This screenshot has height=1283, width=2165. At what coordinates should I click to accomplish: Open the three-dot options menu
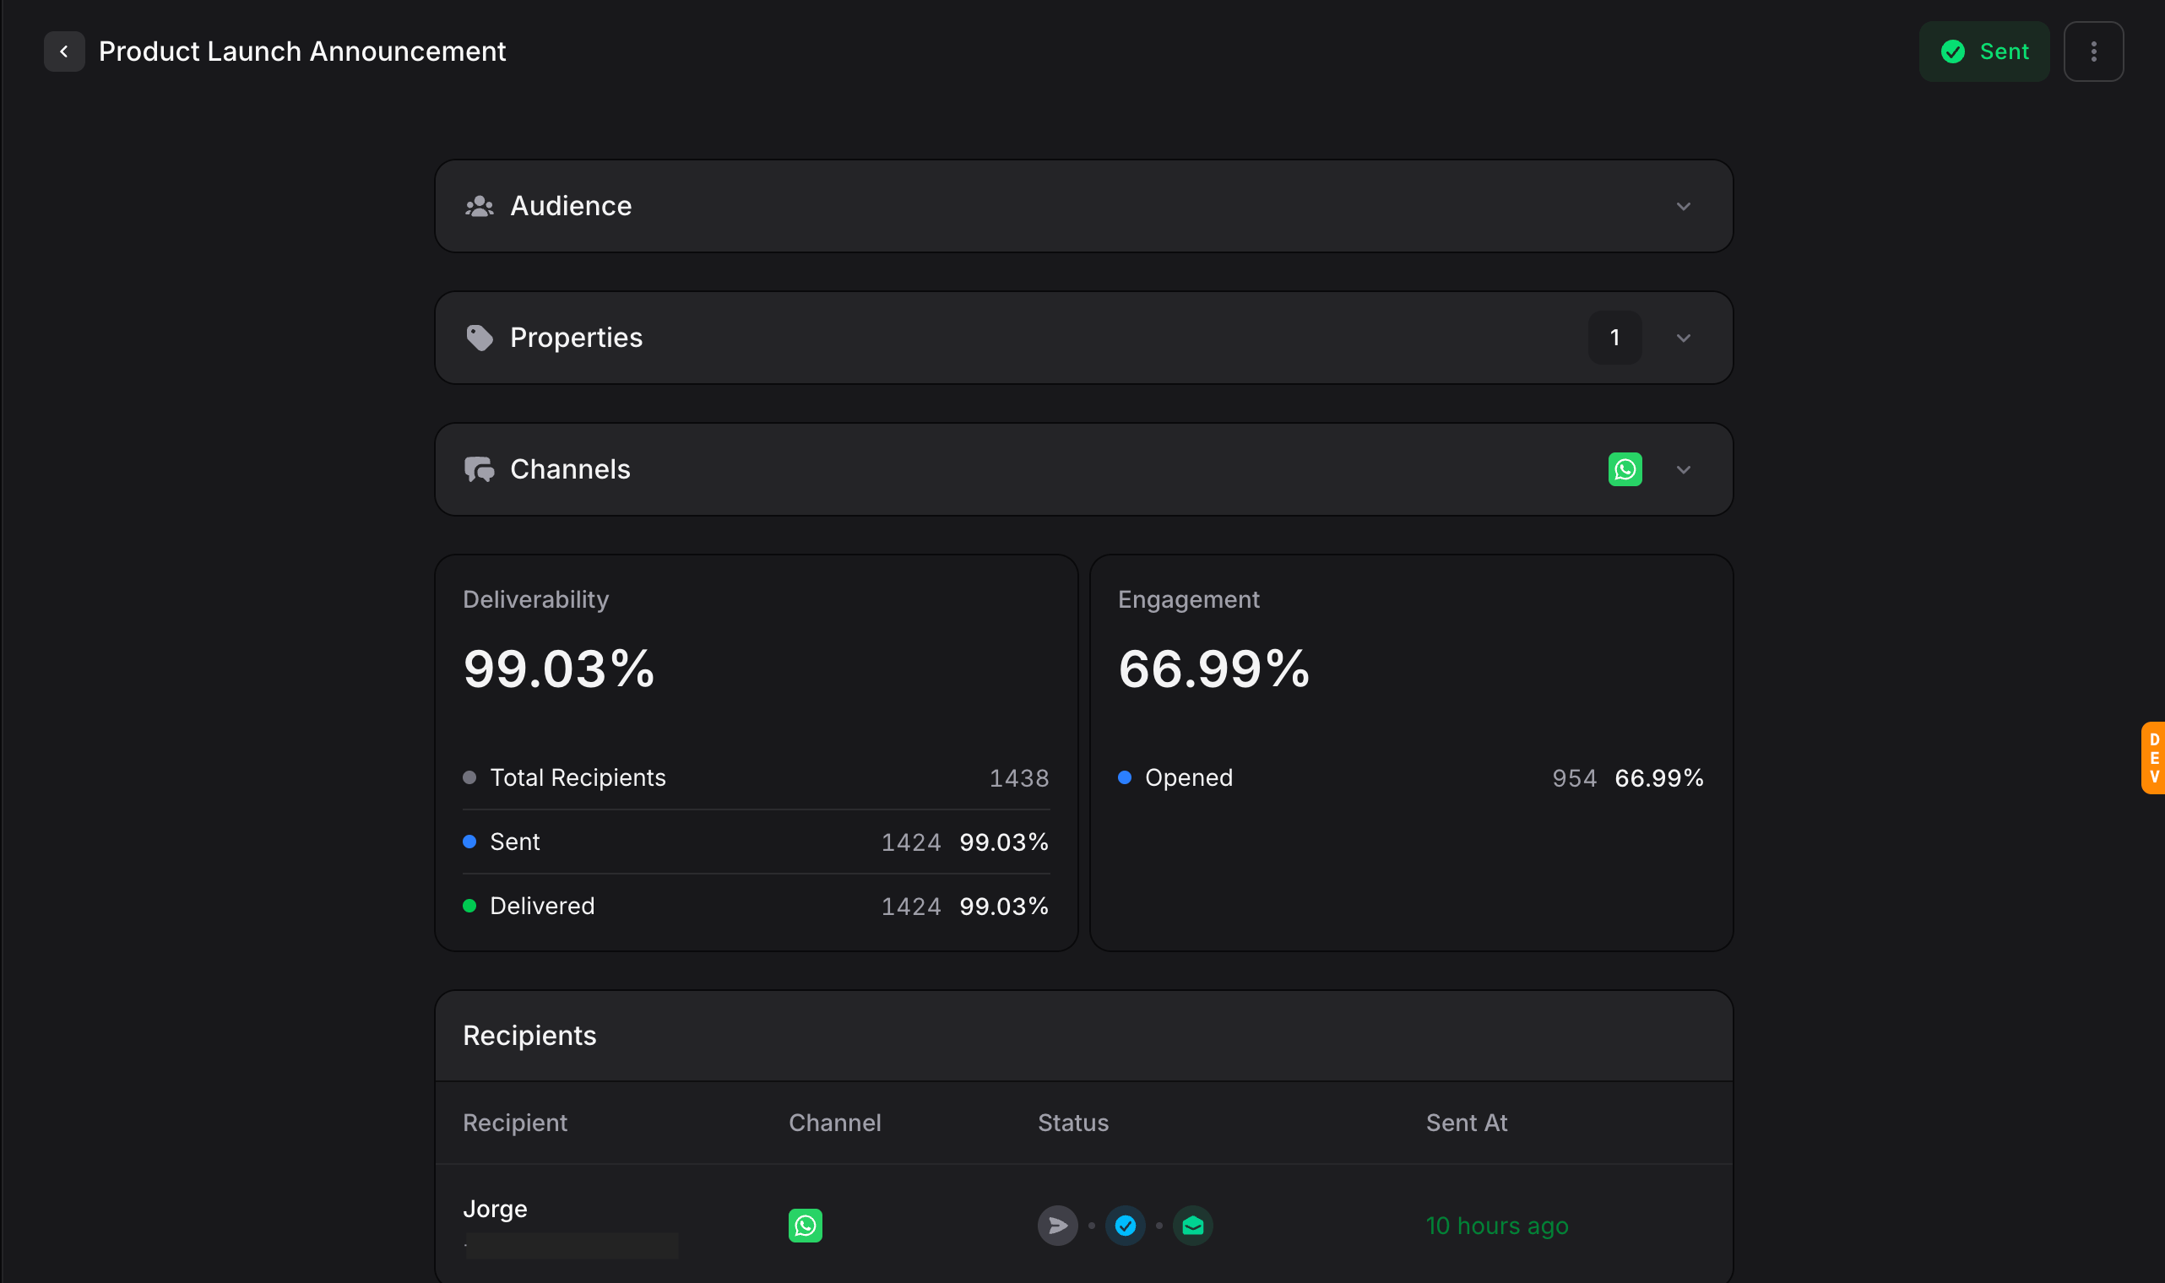click(x=2093, y=51)
